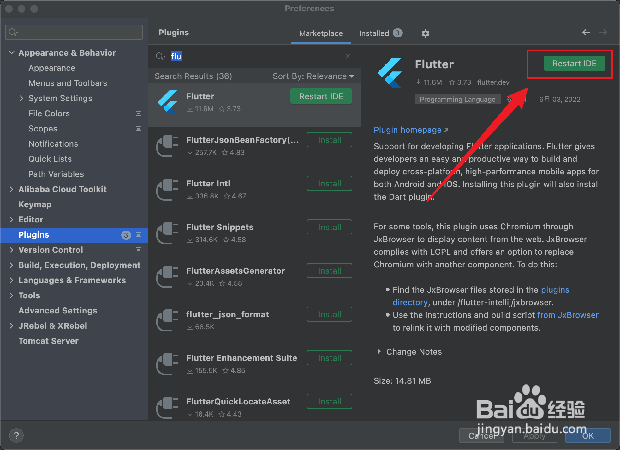Click the project-level icon beside File Colors
Image resolution: width=620 pixels, height=450 pixels.
138,113
